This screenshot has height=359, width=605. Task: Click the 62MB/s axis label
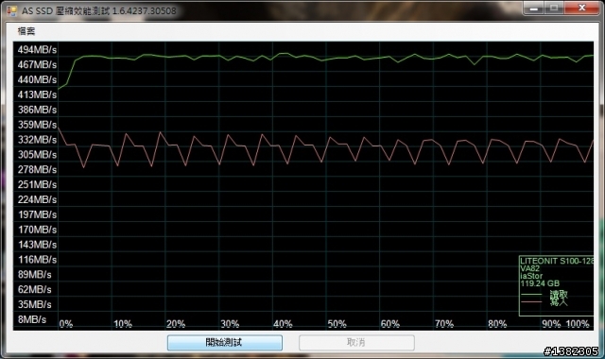[34, 290]
